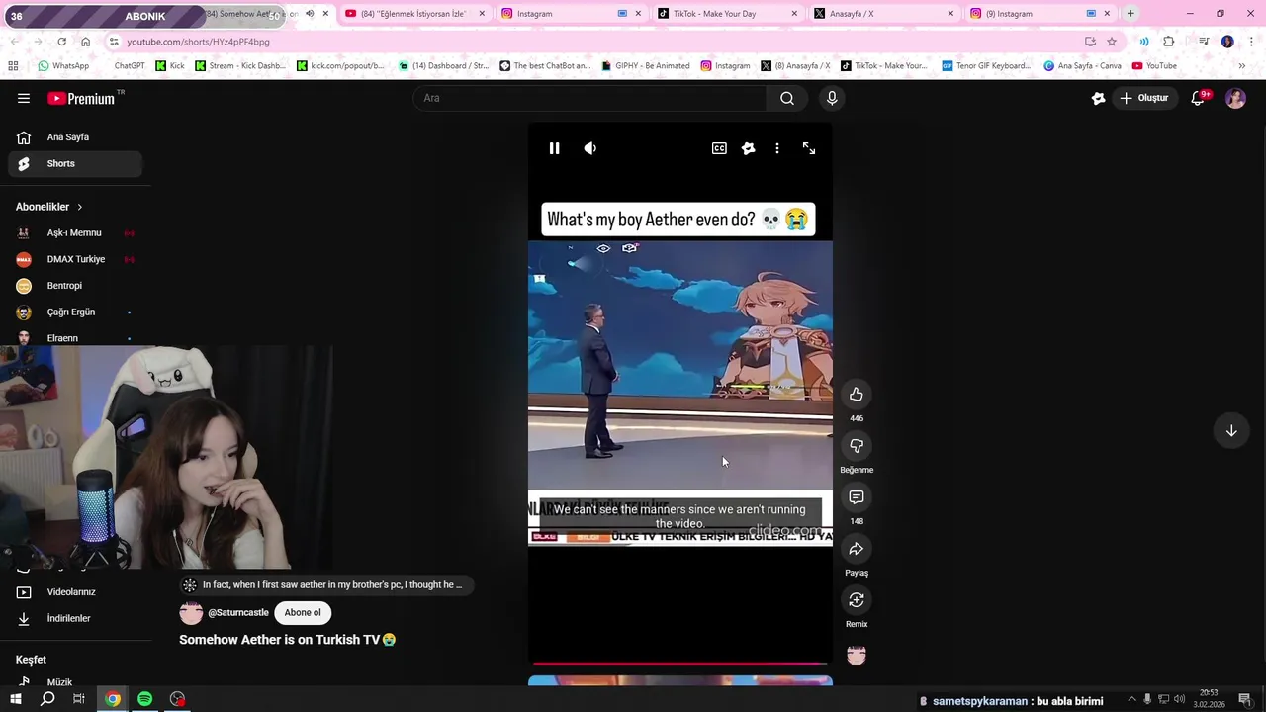Bookmark this page with star icon
Image resolution: width=1266 pixels, height=712 pixels.
[1112, 42]
